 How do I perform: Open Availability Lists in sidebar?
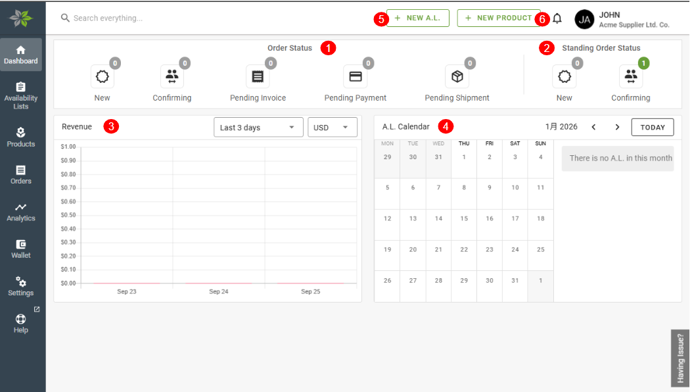[x=21, y=95]
